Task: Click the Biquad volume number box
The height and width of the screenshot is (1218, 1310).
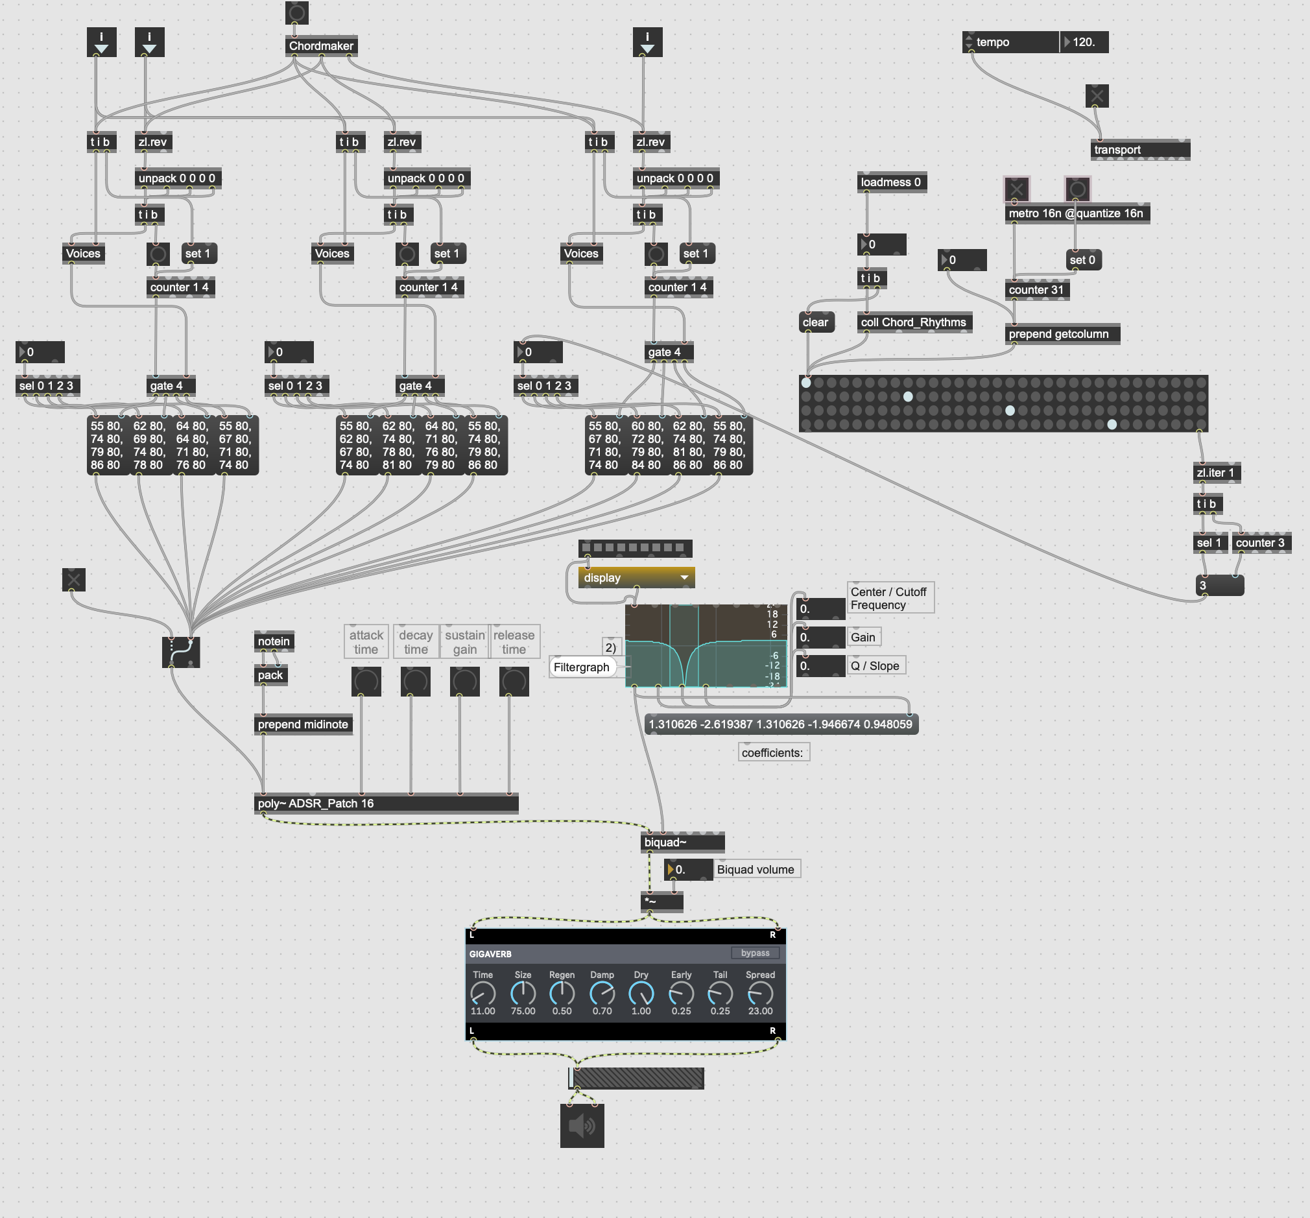Action: tap(689, 869)
